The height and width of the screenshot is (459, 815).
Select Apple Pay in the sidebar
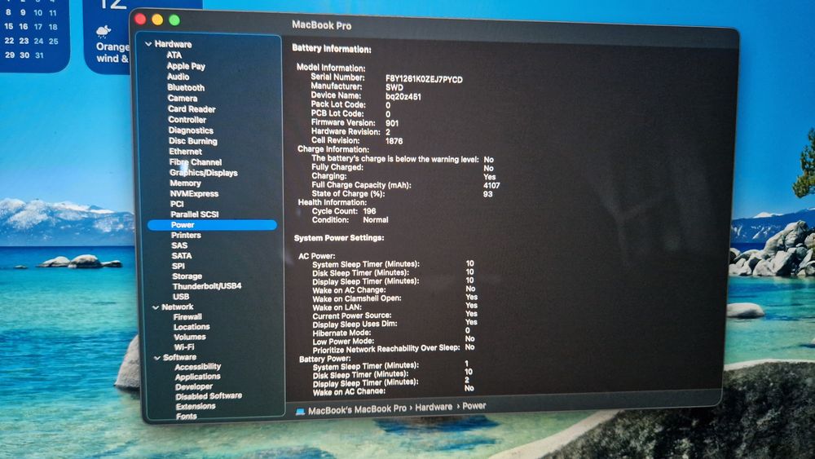[x=186, y=66]
